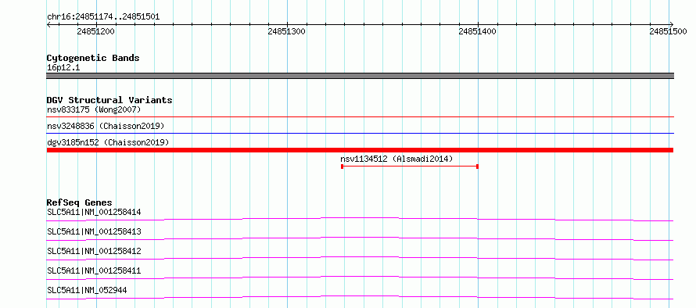The image size is (696, 308).
Task: Click the thick red dgv3185n152 bar
Action: click(x=360, y=150)
